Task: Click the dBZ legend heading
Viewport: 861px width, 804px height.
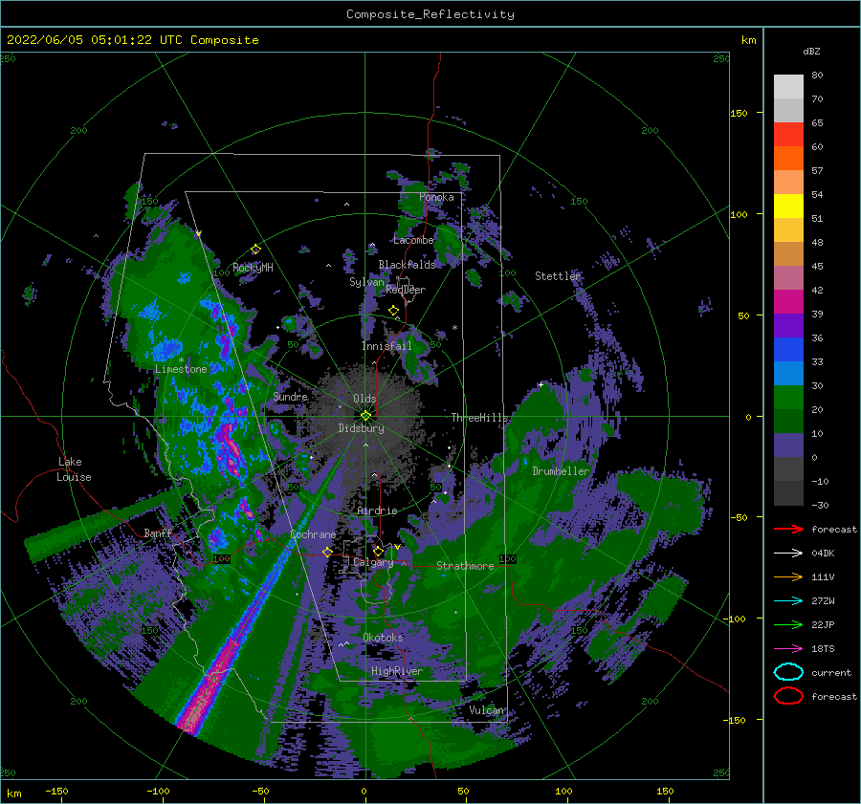Action: click(811, 51)
